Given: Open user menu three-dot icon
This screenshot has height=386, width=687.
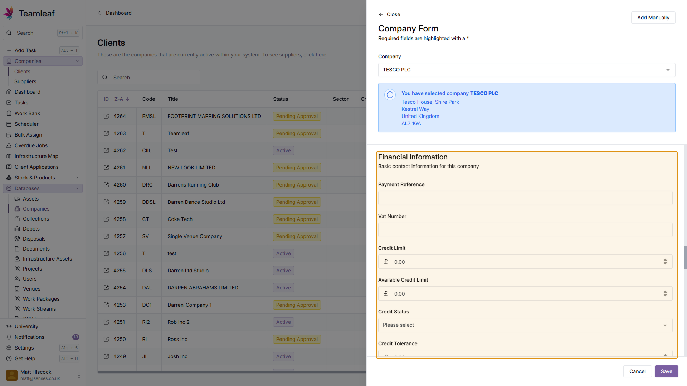Looking at the screenshot, I should click(x=79, y=375).
